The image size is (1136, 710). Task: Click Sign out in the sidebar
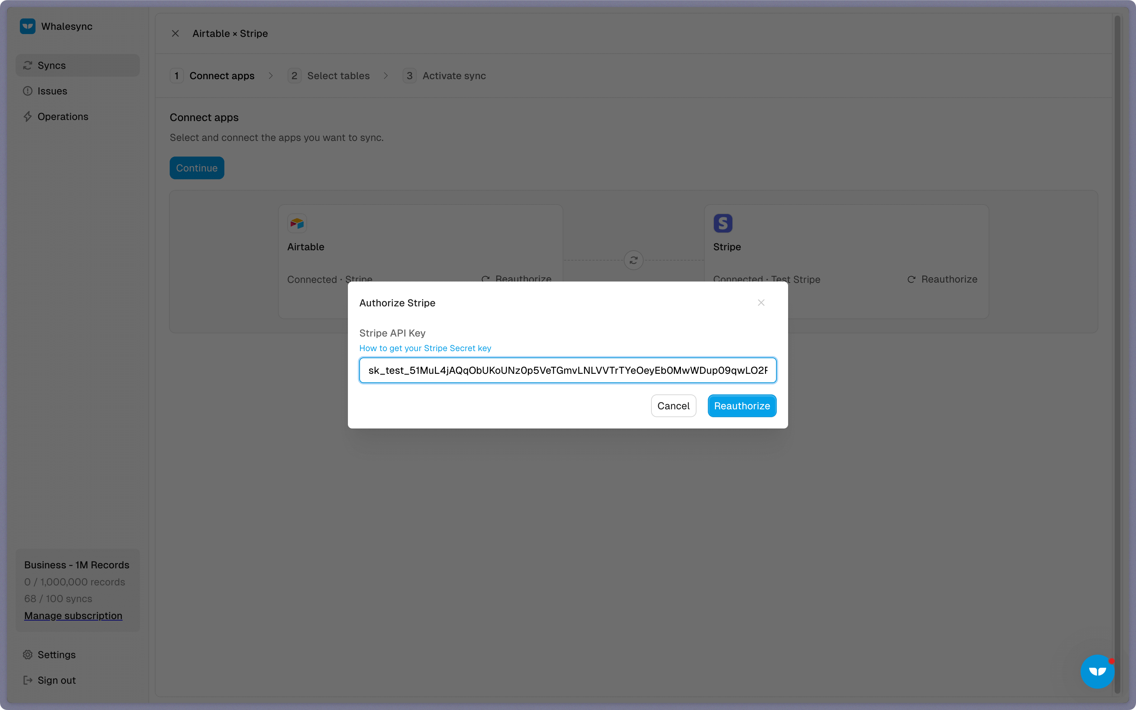[77, 680]
